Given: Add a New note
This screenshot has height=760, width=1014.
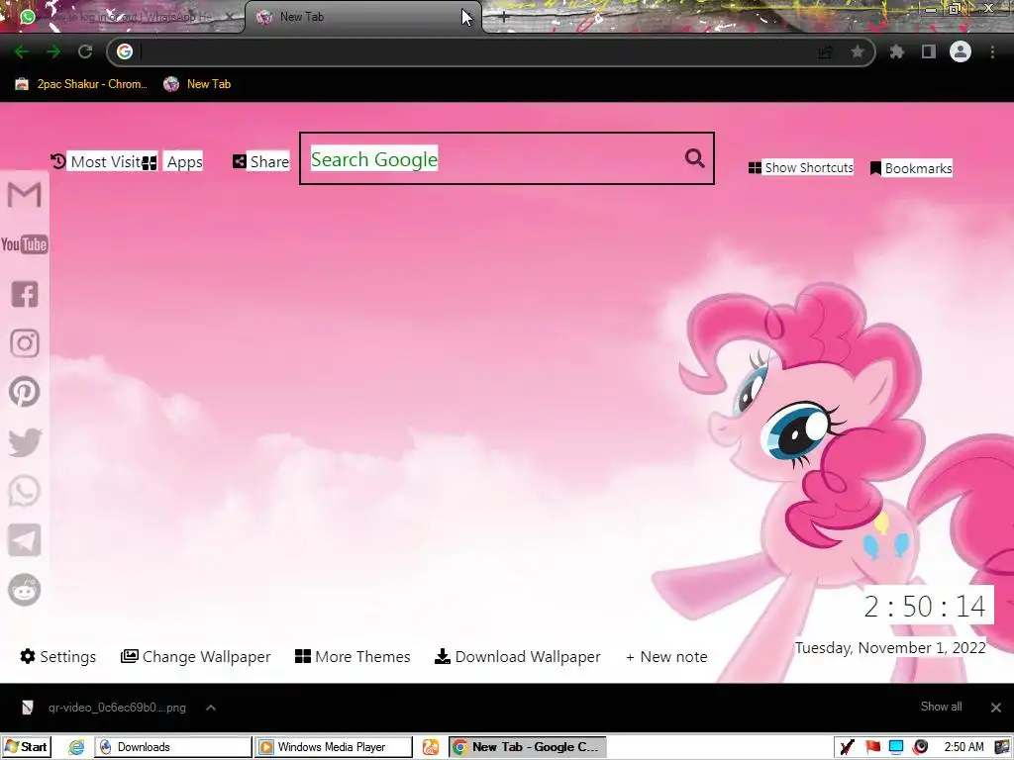Looking at the screenshot, I should click(x=666, y=657).
